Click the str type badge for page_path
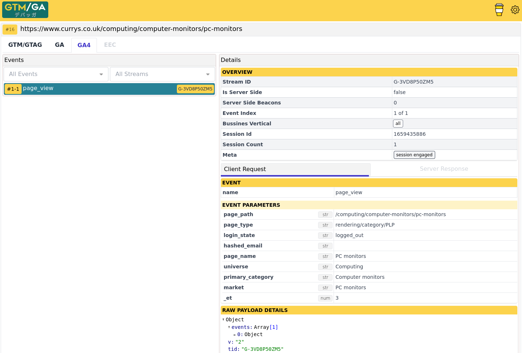The image size is (522, 353). coord(325,215)
